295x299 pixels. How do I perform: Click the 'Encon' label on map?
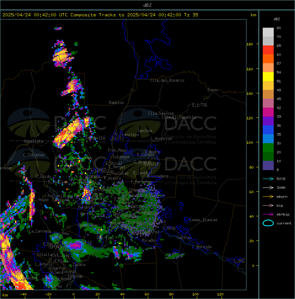[x=213, y=90]
